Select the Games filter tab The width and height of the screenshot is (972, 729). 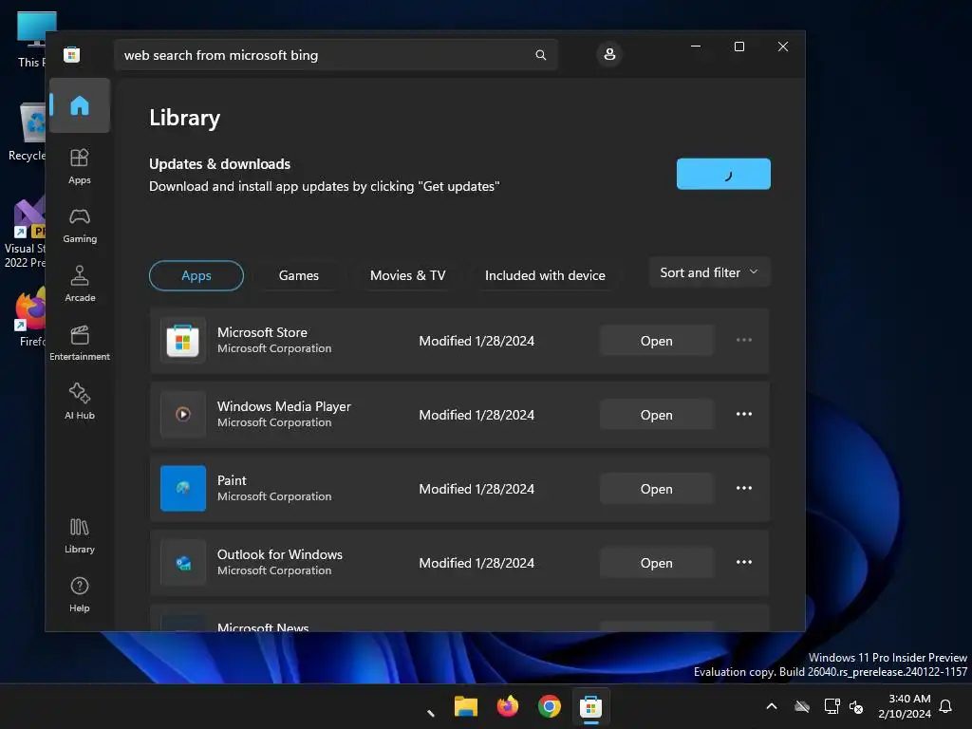click(x=299, y=275)
